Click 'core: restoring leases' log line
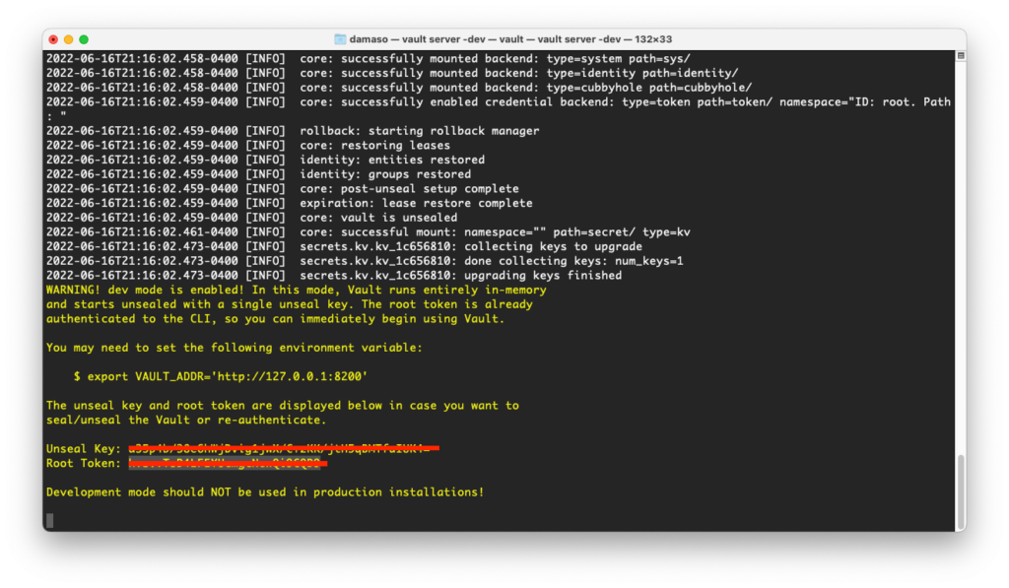This screenshot has height=588, width=1009. [x=248, y=146]
